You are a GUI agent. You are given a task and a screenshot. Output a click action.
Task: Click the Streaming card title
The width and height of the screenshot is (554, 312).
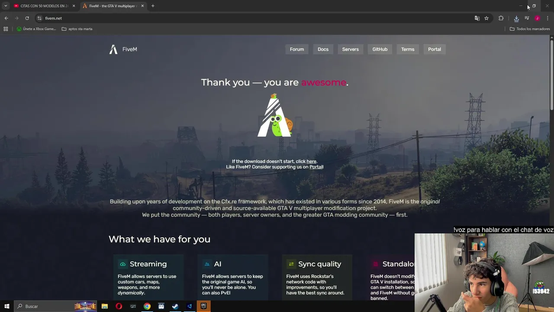pos(148,264)
